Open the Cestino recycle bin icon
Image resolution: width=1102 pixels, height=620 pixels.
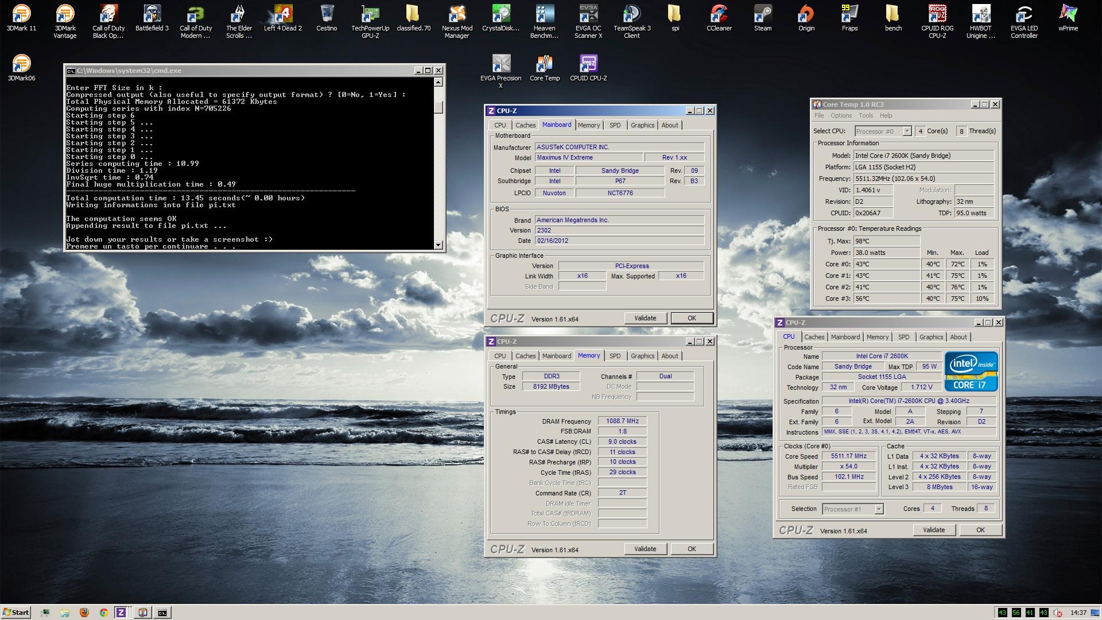coord(327,18)
